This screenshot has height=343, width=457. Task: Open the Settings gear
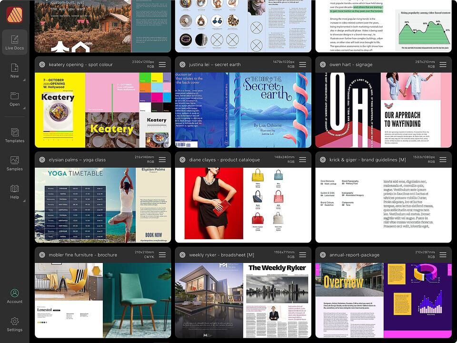[15, 323]
